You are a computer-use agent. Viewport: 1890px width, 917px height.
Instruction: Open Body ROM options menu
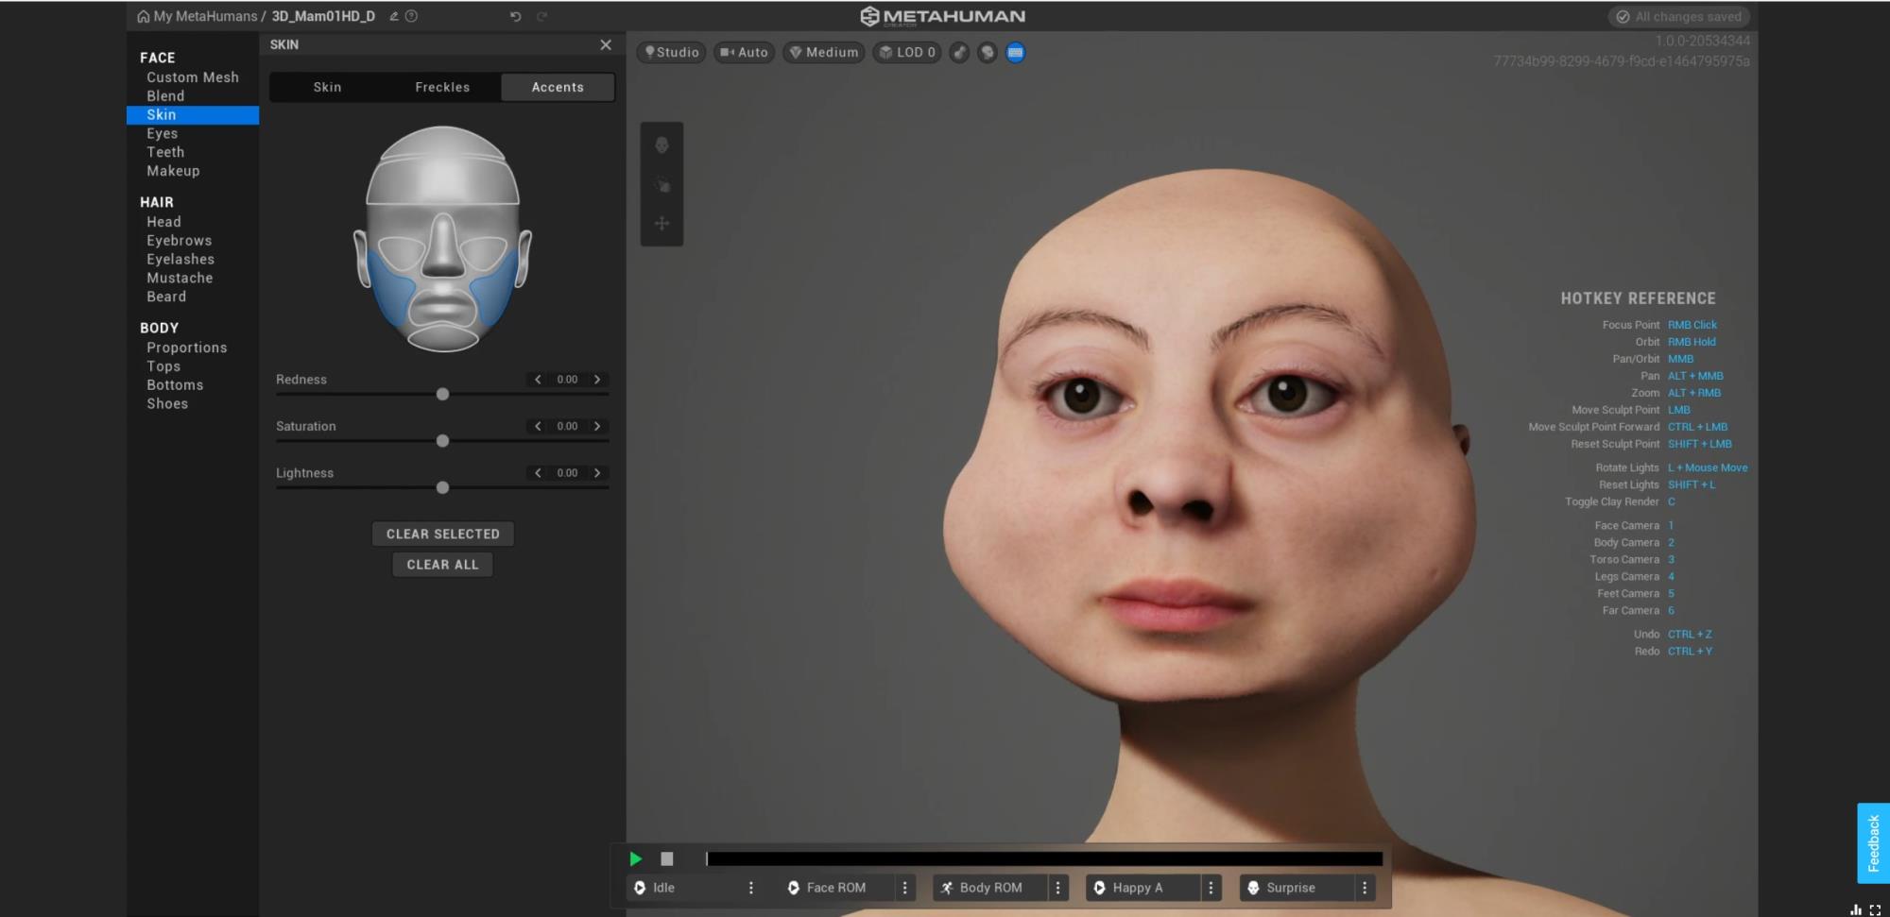click(1057, 888)
